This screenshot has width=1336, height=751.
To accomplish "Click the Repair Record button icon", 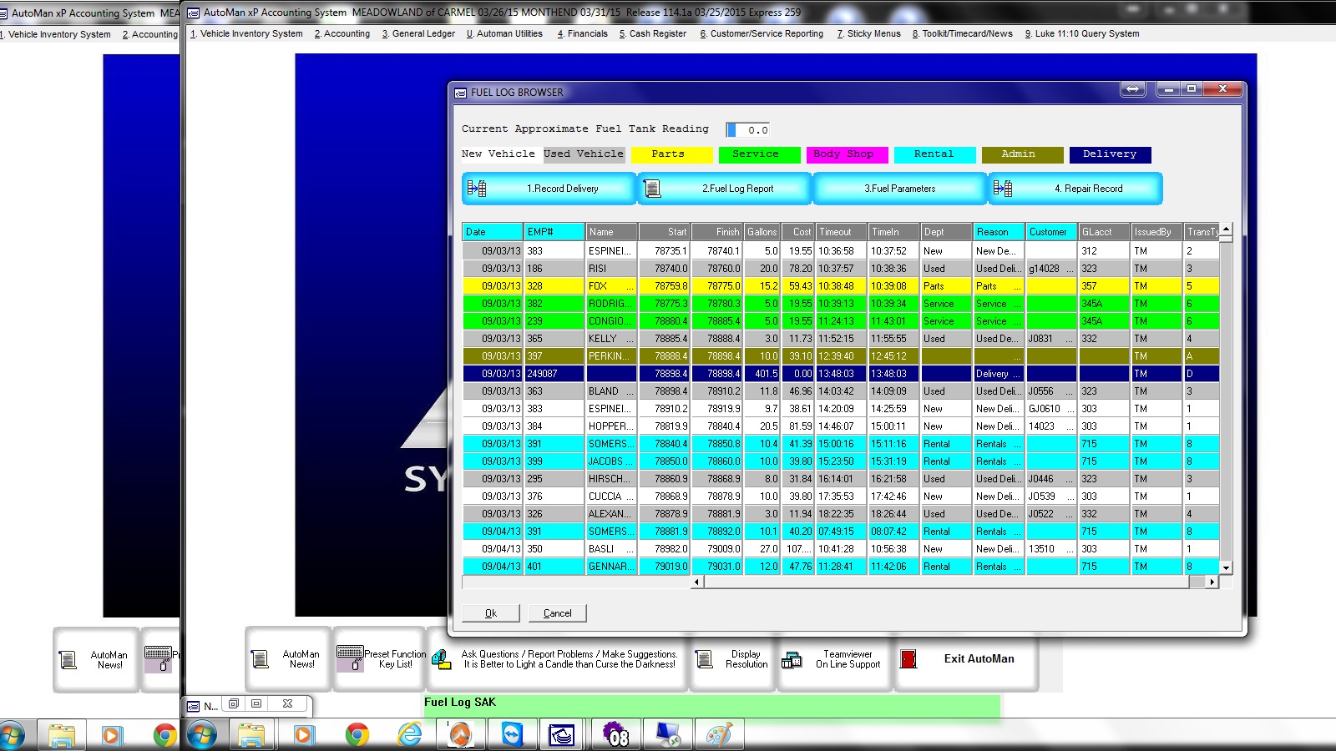I will [1002, 189].
